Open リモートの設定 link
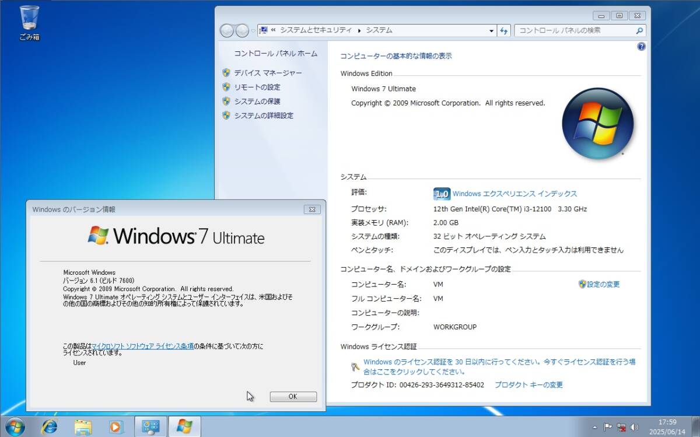This screenshot has height=437, width=700. pyautogui.click(x=257, y=87)
